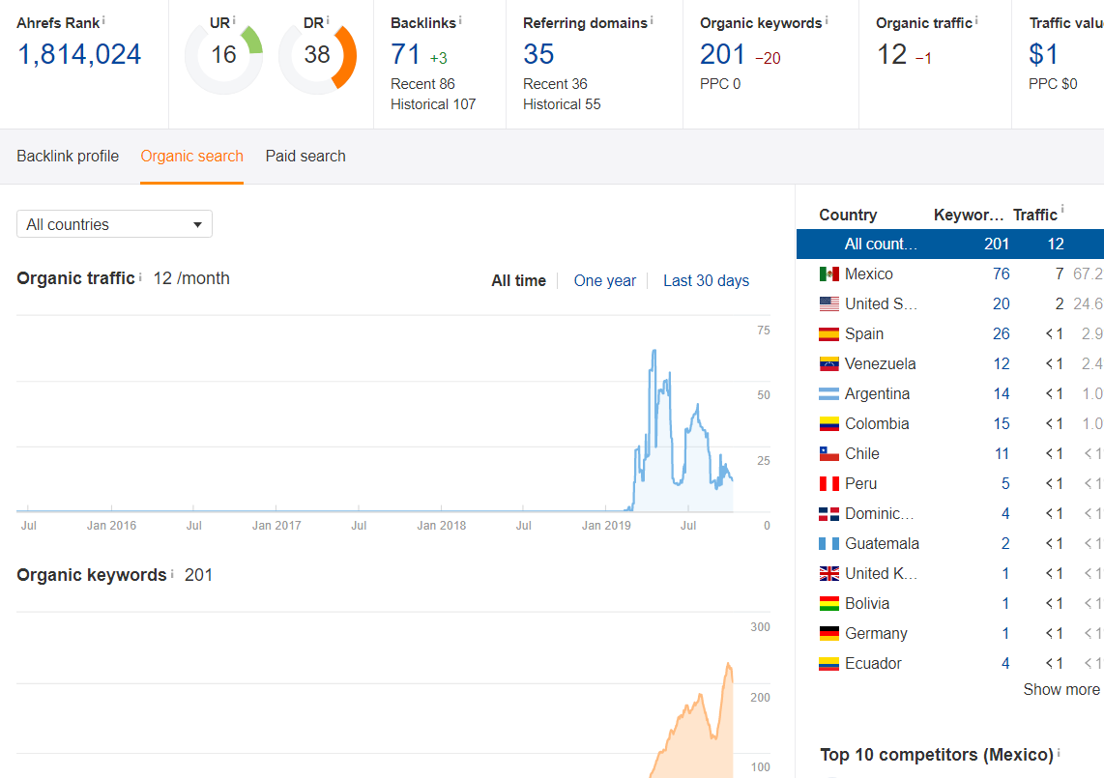Click the Ecuador keywords count 4

(x=1005, y=663)
